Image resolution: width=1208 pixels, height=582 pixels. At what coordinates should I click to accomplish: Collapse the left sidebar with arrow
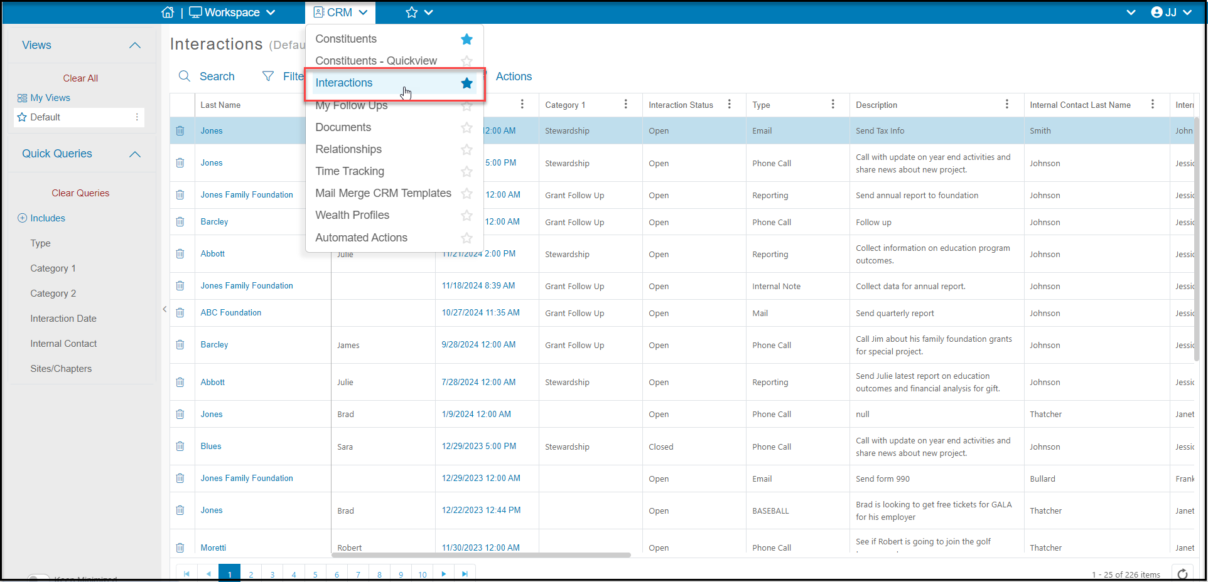(164, 309)
